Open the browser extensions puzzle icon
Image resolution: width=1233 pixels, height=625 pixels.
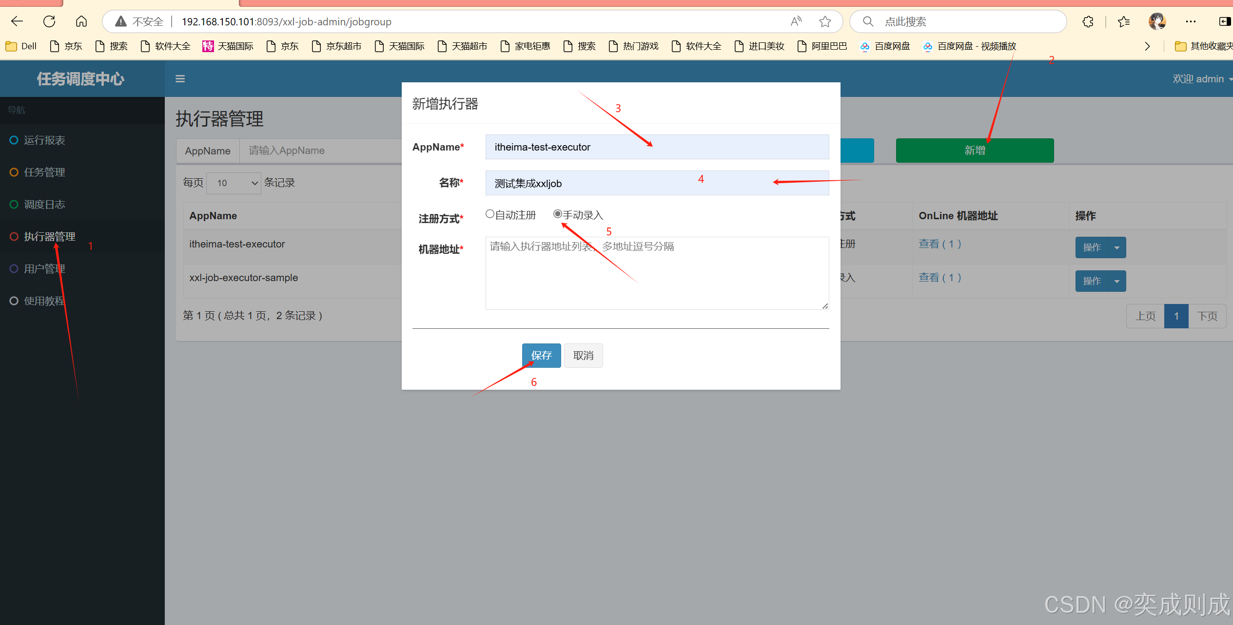pos(1088,21)
